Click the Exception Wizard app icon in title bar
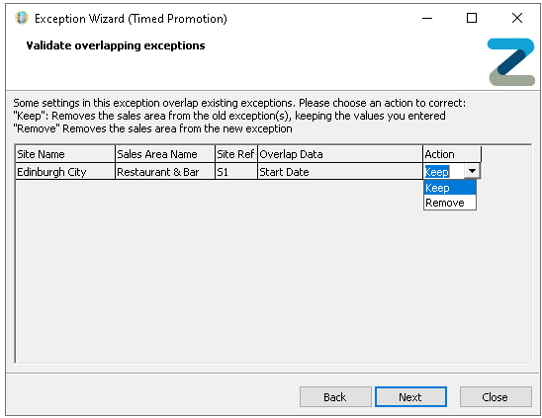Image resolution: width=542 pixels, height=418 pixels. click(22, 18)
